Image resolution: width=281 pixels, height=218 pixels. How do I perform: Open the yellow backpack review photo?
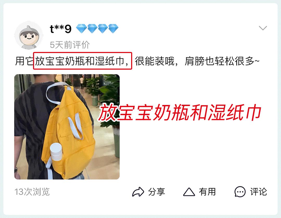(67, 127)
